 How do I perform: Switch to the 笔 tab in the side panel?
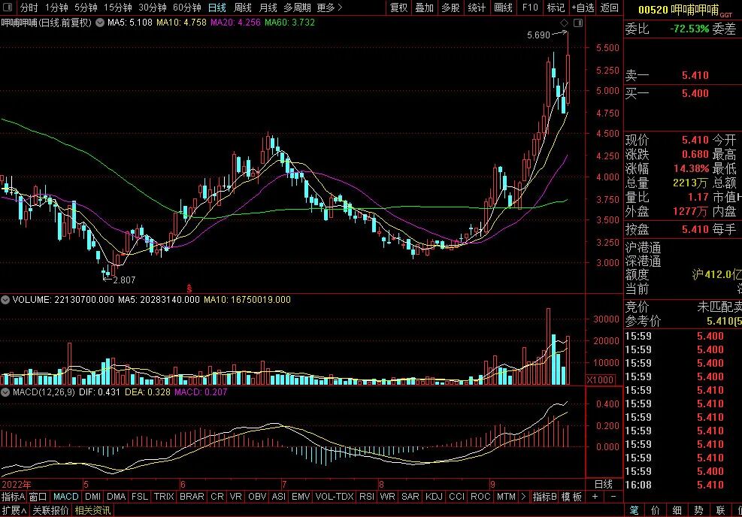click(x=634, y=510)
